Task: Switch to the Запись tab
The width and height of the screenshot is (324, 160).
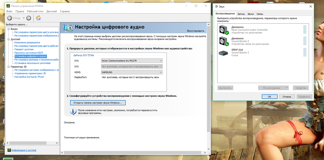Action: click(x=241, y=14)
